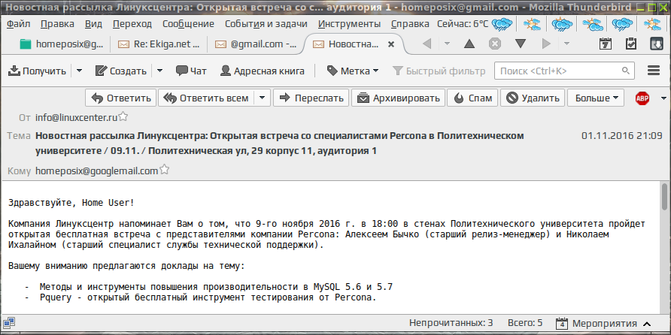Click the Ответить reply button
The width and height of the screenshot is (671, 335).
[x=121, y=98]
